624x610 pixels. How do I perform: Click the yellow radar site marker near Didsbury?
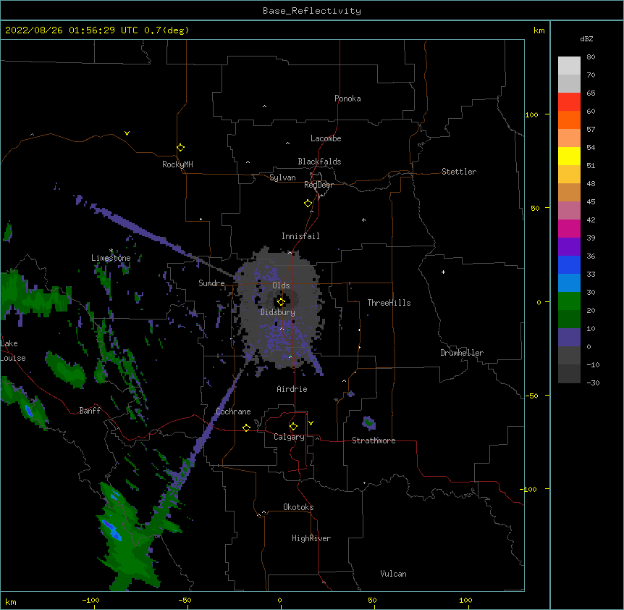281,302
